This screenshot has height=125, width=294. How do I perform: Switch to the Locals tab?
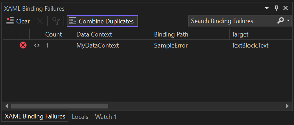[x=80, y=117]
